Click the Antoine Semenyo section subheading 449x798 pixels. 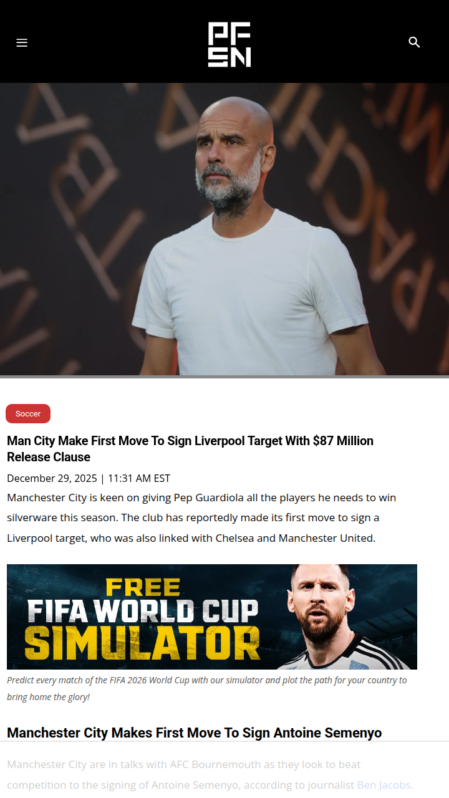[x=194, y=733]
